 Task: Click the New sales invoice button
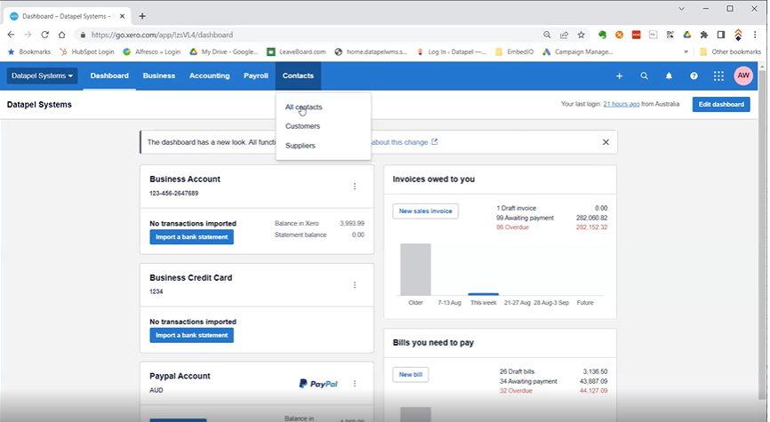click(425, 211)
